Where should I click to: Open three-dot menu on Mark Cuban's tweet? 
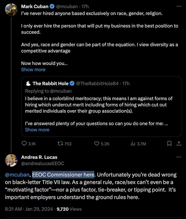tap(179, 6)
